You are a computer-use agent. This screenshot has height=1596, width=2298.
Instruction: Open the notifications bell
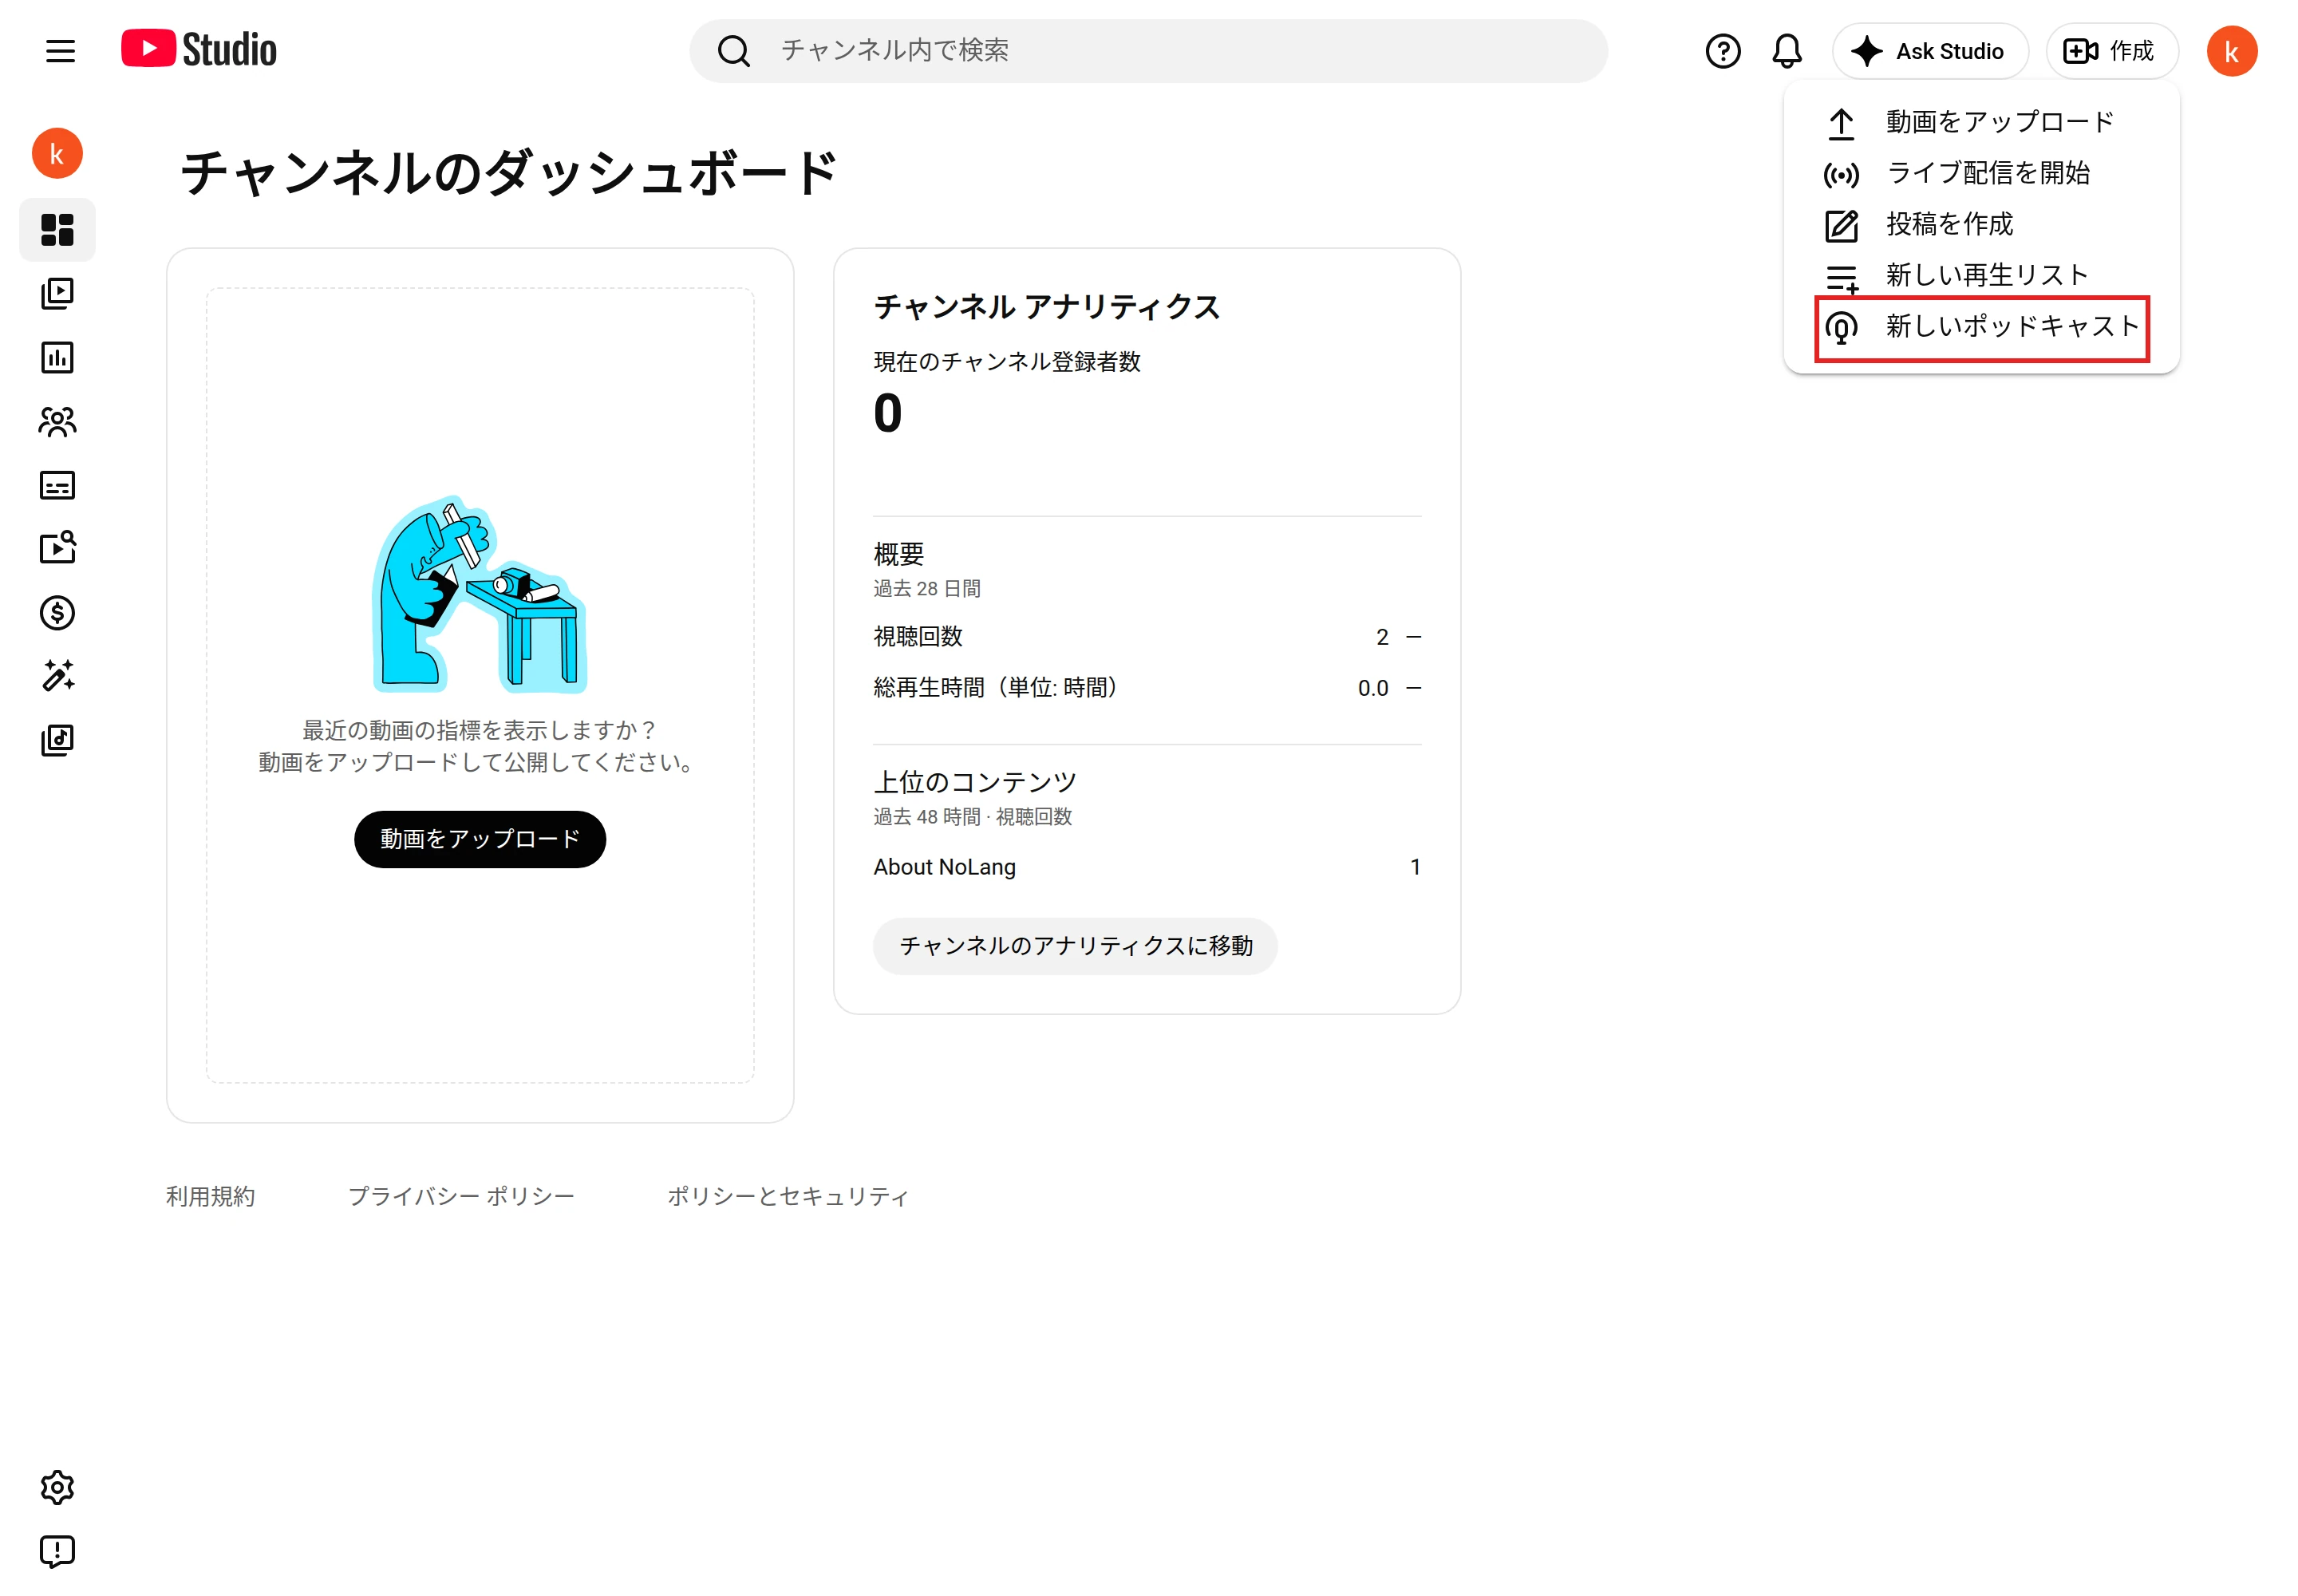point(1786,51)
